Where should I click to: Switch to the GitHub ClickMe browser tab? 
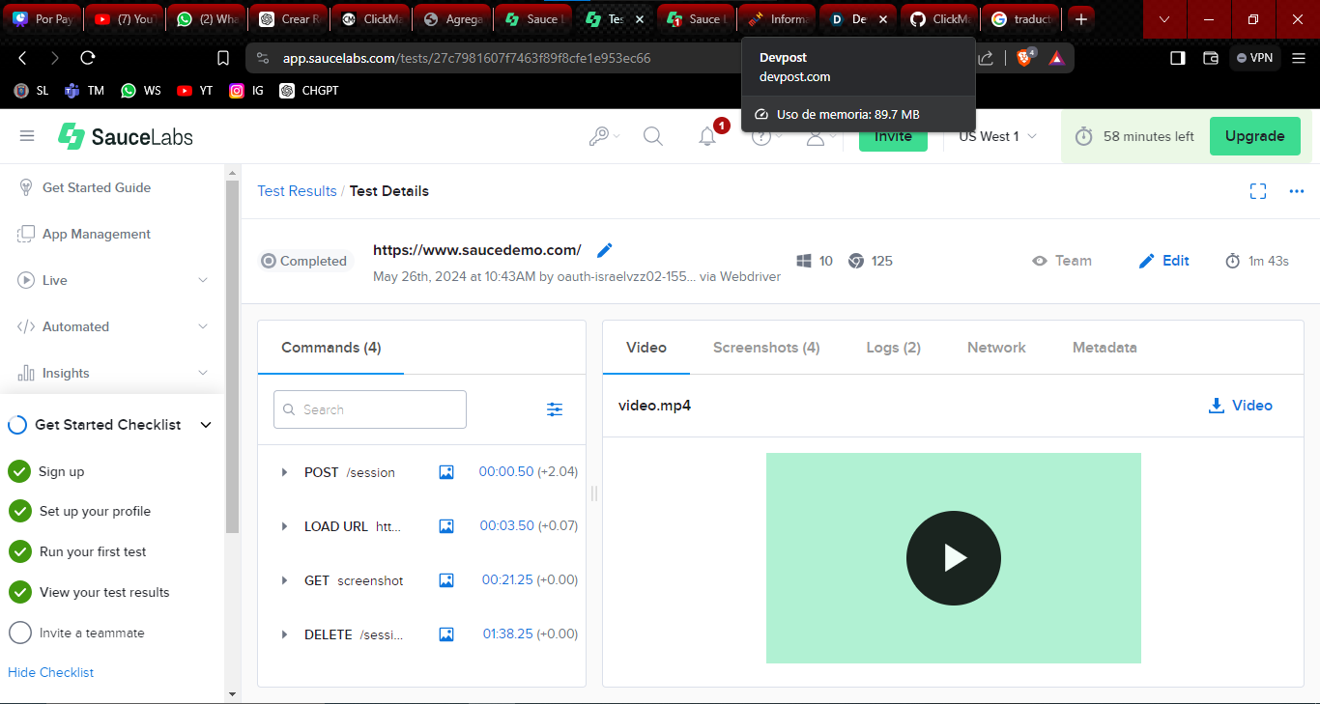click(x=940, y=19)
